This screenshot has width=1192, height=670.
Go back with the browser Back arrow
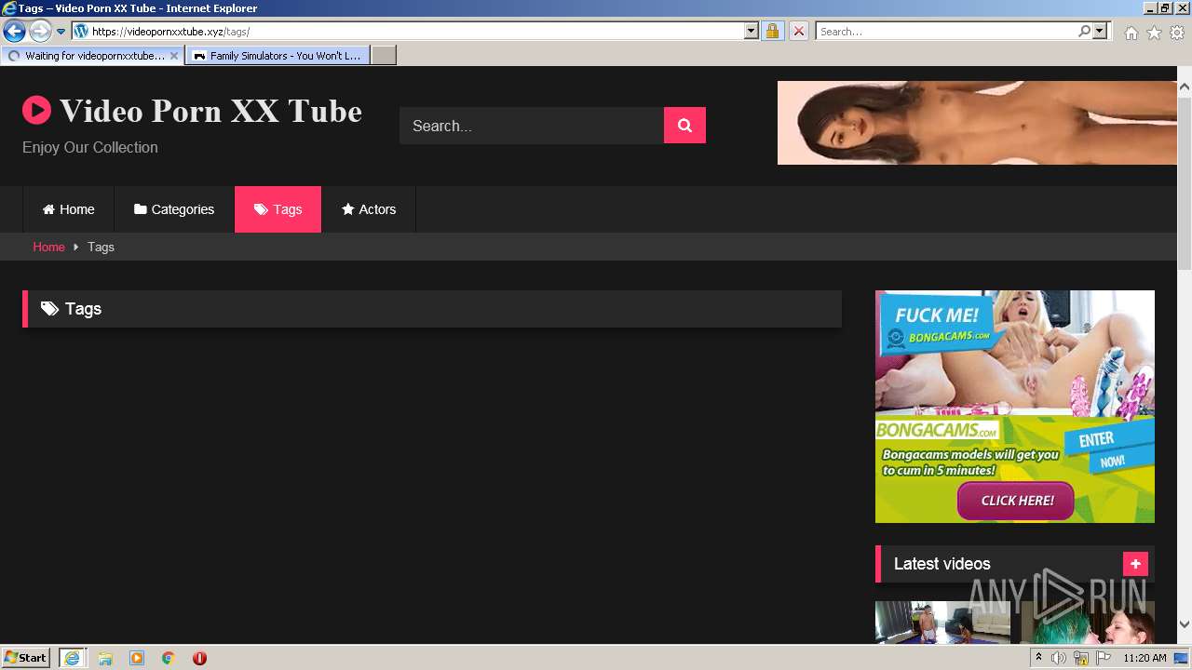[14, 31]
